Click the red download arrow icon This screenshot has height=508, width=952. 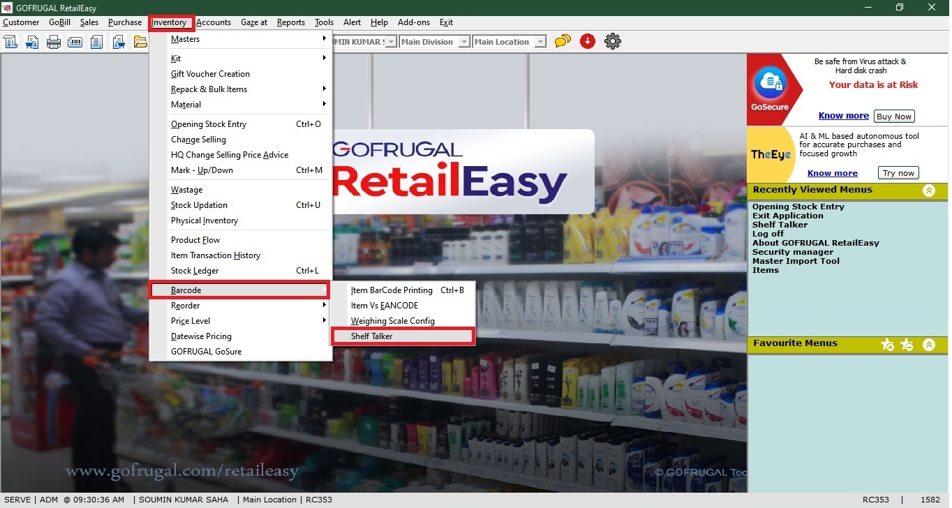tap(588, 42)
